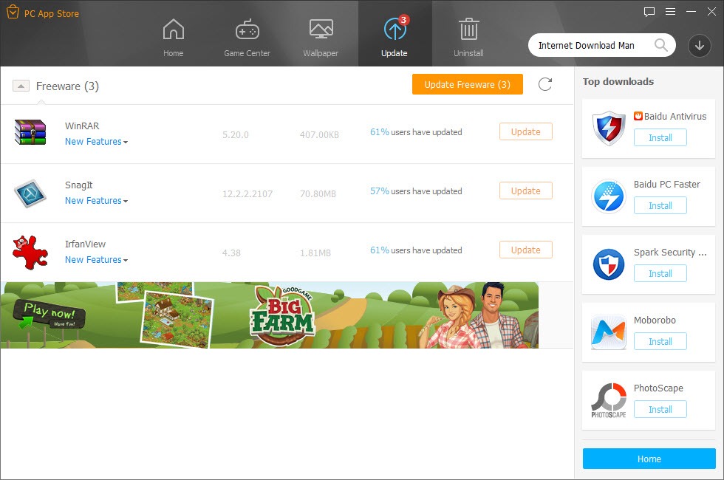
Task: Click the IrfanView name label
Action: [x=86, y=244]
